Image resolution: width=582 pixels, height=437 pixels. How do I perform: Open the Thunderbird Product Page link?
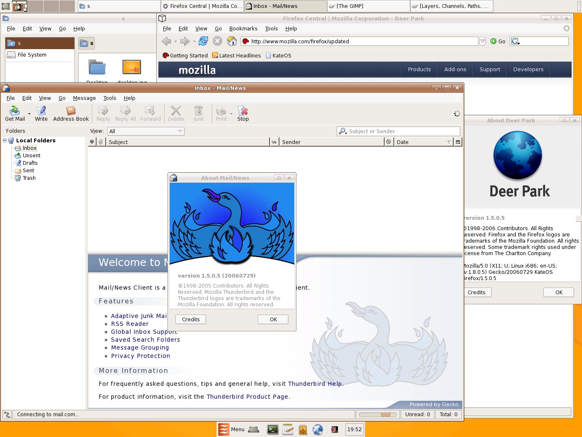[247, 397]
